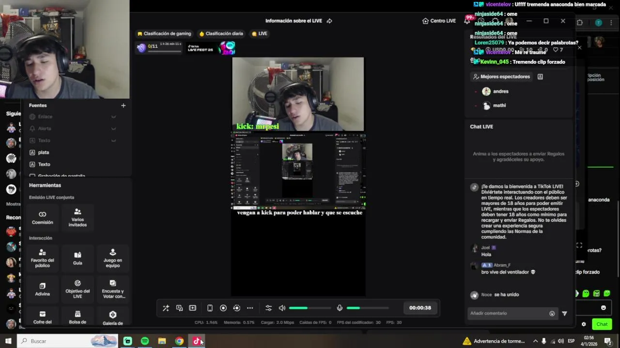Viewport: 620px width, 348px height.
Task: Open the Coemisión tool
Action: coord(43,217)
